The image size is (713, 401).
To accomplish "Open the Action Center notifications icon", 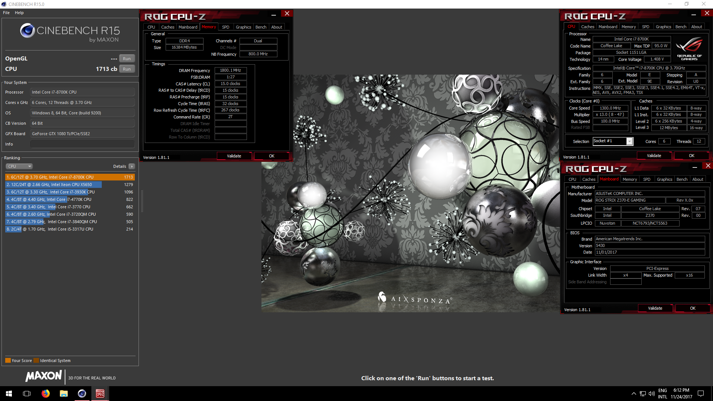I will pos(701,394).
